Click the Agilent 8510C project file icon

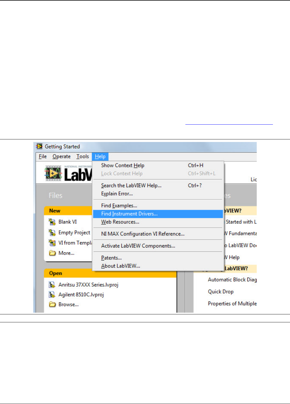52,294
